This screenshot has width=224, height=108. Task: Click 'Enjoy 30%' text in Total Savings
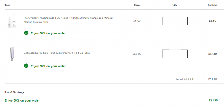click(x=22, y=100)
